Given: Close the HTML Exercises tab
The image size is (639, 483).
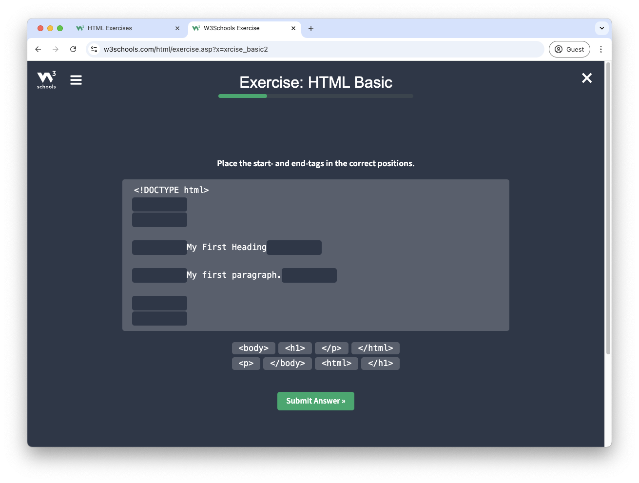Looking at the screenshot, I should point(177,28).
